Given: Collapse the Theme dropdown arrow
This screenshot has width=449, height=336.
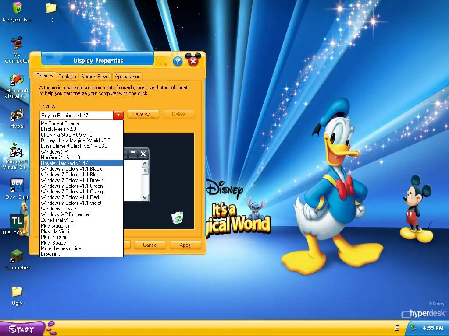Looking at the screenshot, I should [x=118, y=115].
